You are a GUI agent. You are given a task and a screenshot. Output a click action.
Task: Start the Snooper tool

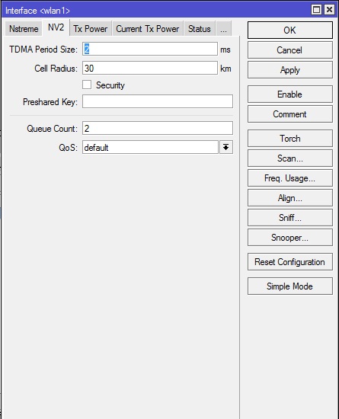(x=289, y=237)
